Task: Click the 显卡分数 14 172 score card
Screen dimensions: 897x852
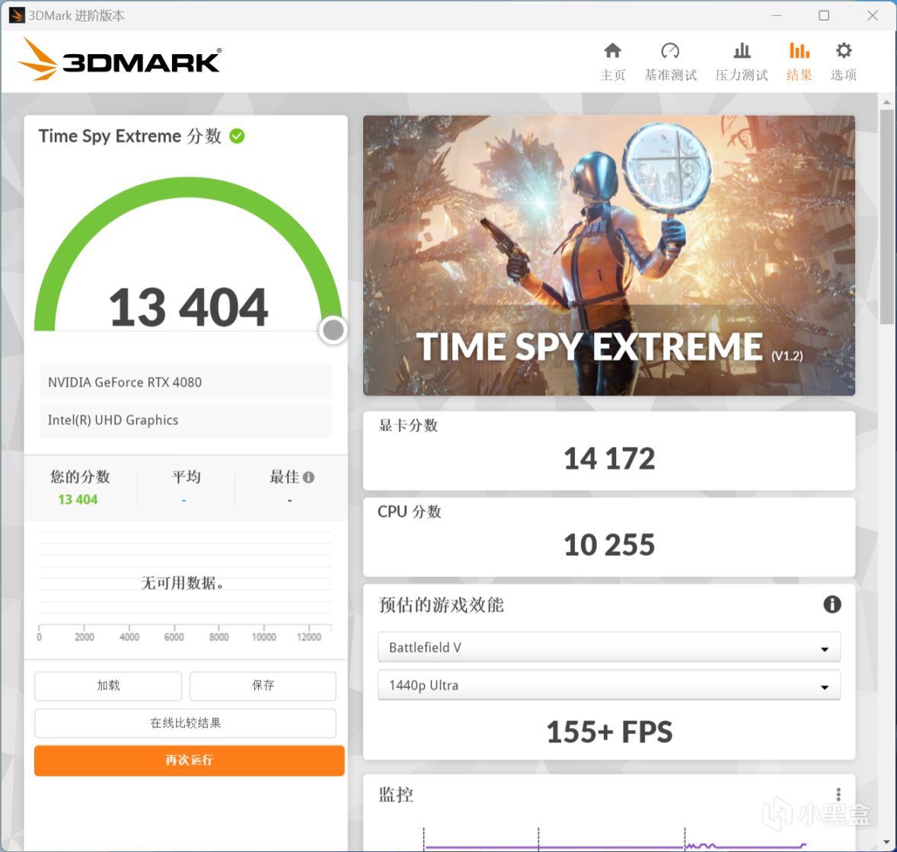Action: click(608, 450)
